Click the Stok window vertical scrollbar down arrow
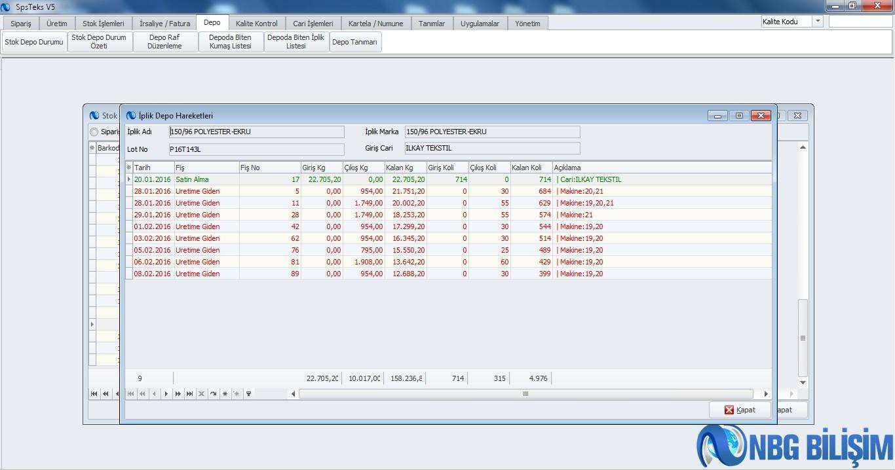This screenshot has height=470, width=895. [x=803, y=382]
